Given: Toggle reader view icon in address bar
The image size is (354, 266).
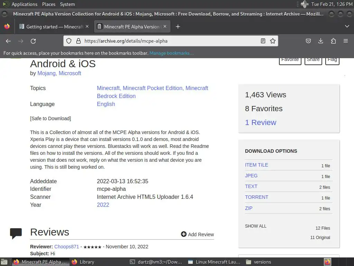Looking at the screenshot, I should [x=263, y=41].
